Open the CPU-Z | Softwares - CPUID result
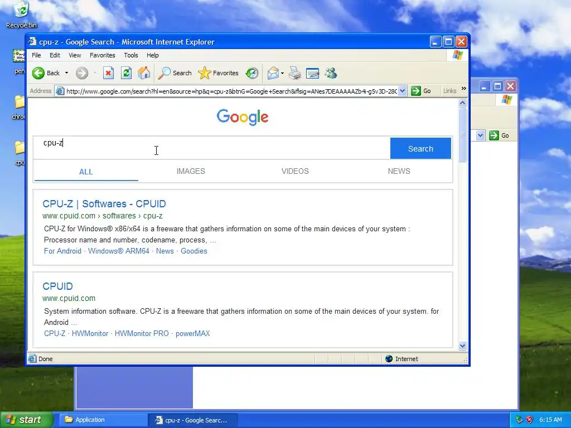The width and height of the screenshot is (571, 428). click(x=104, y=204)
